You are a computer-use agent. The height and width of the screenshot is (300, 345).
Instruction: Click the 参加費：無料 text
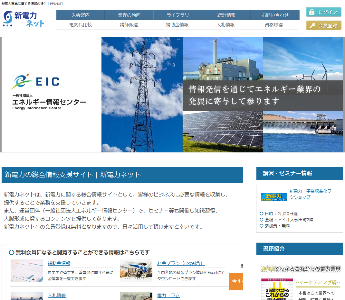[x=277, y=226]
